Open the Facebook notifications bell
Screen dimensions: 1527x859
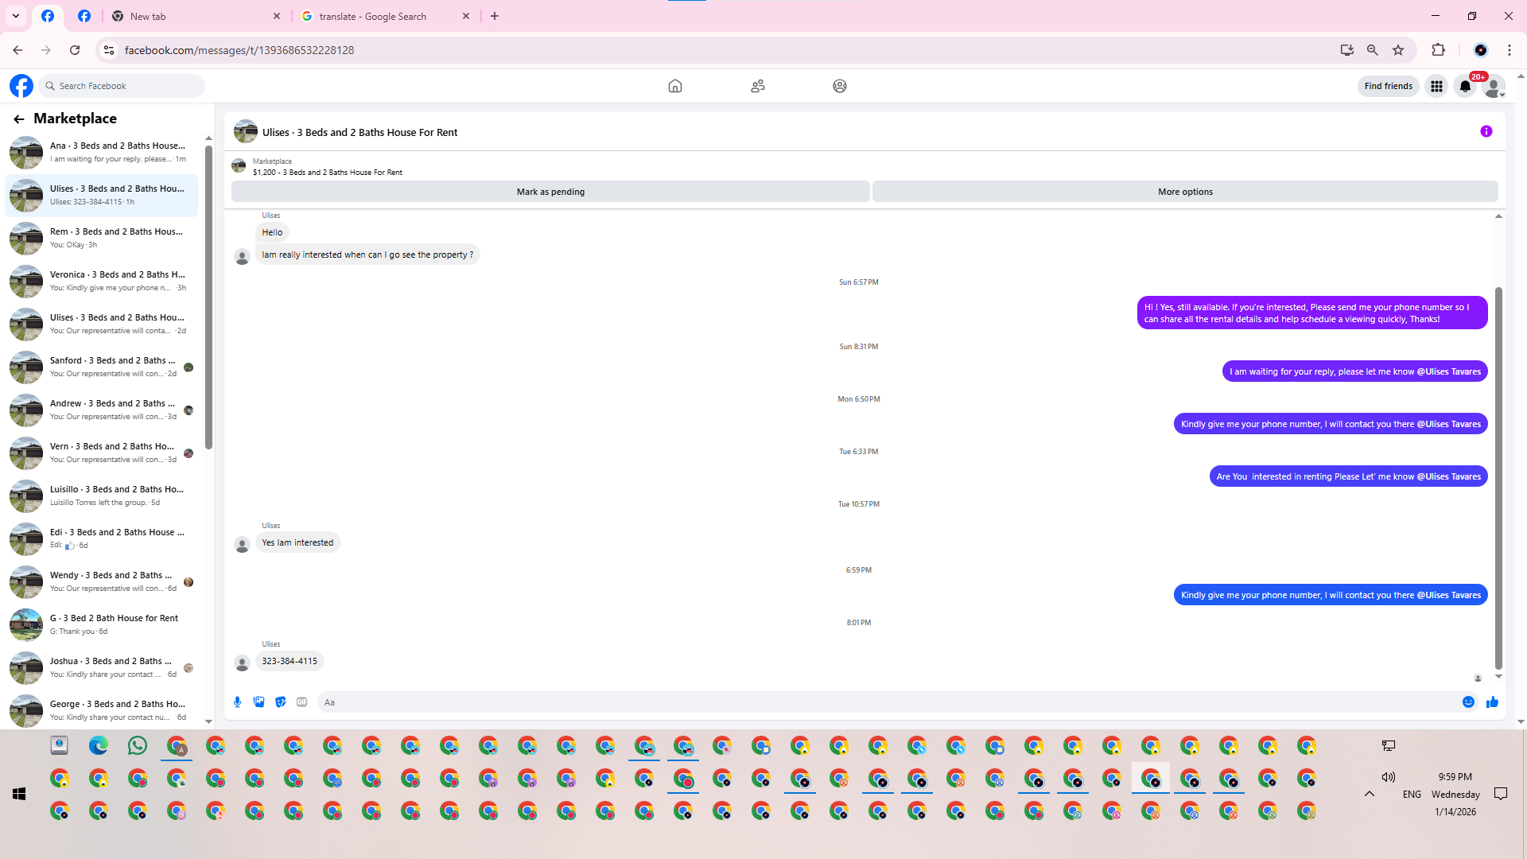click(x=1465, y=86)
